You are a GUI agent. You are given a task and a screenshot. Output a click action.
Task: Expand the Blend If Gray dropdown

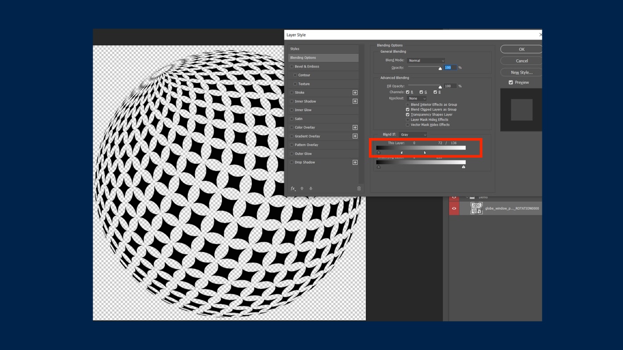point(413,134)
